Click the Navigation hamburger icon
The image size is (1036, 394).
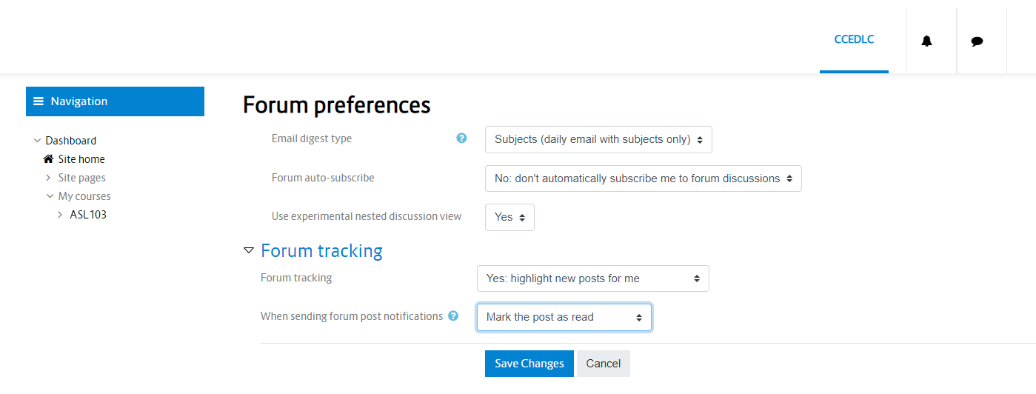click(39, 101)
